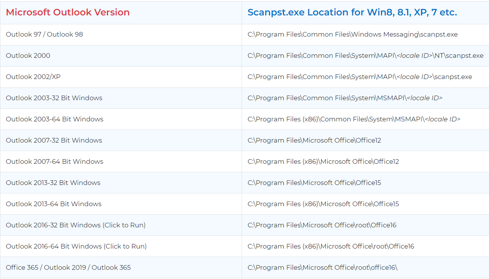The image size is (489, 279).
Task: Click the Windows Messaging\scanpst.exe path
Action: click(352, 34)
